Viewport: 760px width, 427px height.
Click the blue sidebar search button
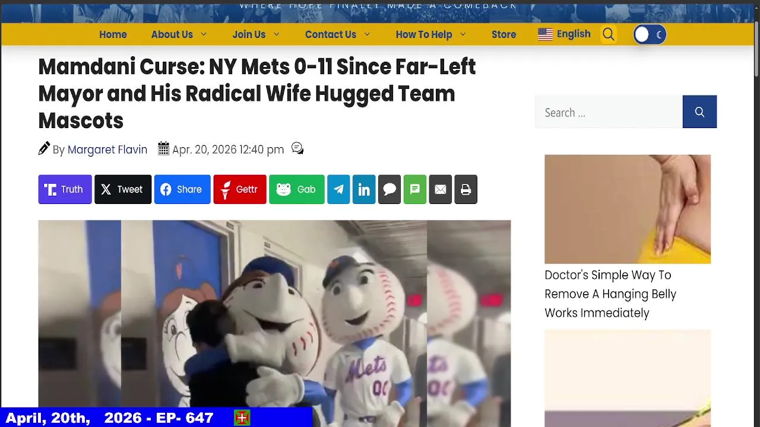(699, 111)
